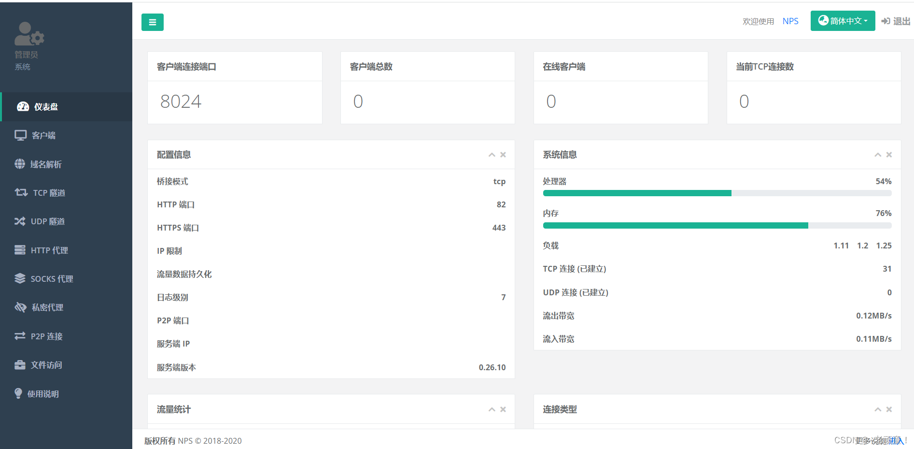The width and height of the screenshot is (914, 449).
Task: Click the globe icon beside 域名解析
Action: [20, 164]
